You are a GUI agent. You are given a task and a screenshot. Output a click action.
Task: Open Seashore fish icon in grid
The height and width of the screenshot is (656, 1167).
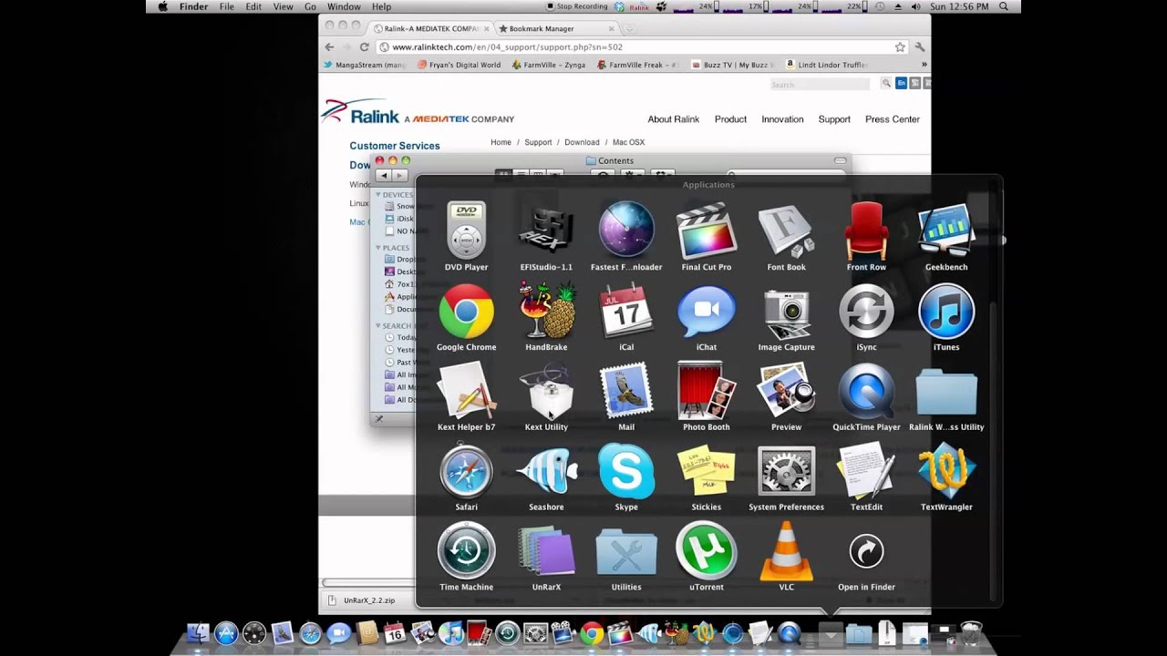(x=546, y=471)
